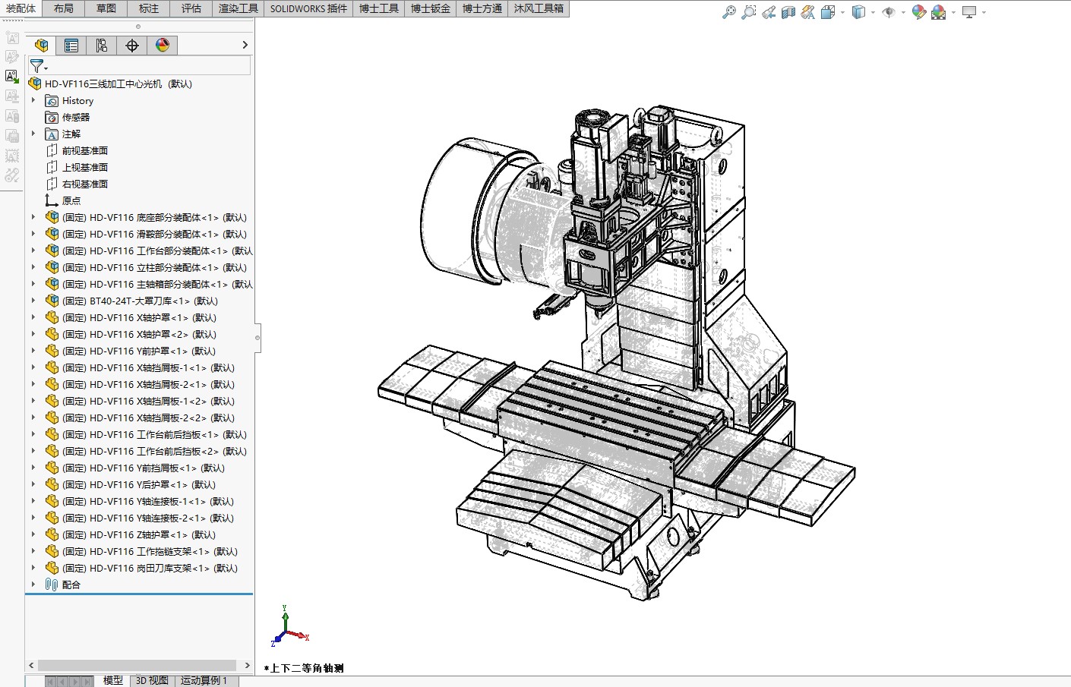
Task: Open the ConfigurationManager panel tab
Action: coord(102,46)
